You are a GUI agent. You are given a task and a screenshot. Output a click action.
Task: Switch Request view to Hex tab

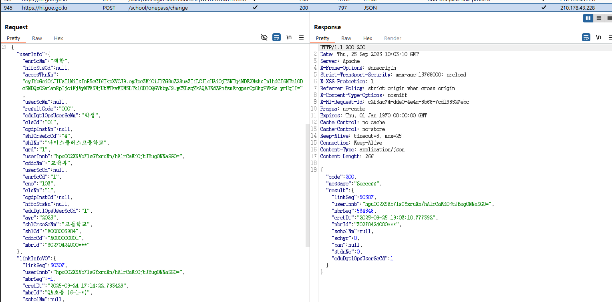tap(58, 38)
